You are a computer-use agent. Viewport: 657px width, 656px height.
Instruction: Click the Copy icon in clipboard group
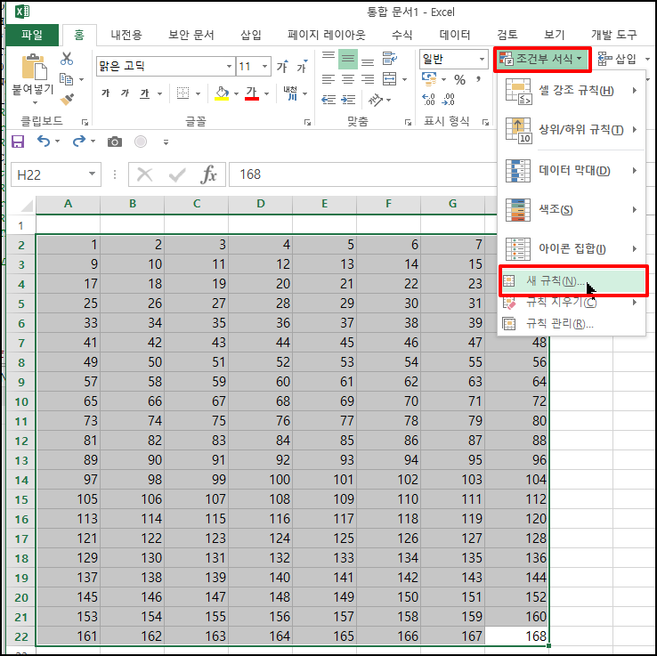pyautogui.click(x=66, y=78)
